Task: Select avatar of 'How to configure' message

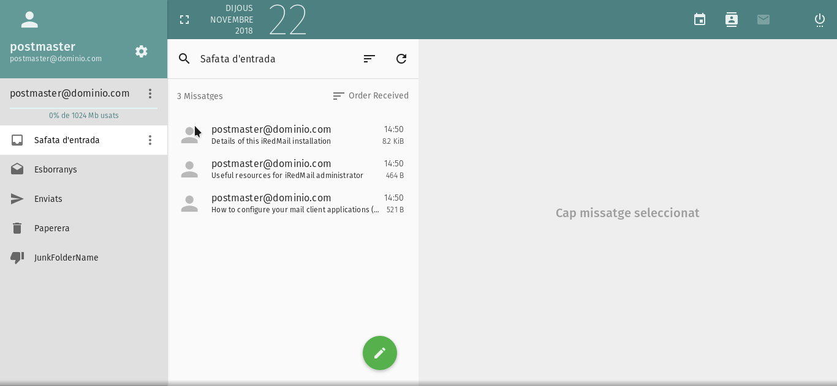Action: (x=189, y=204)
